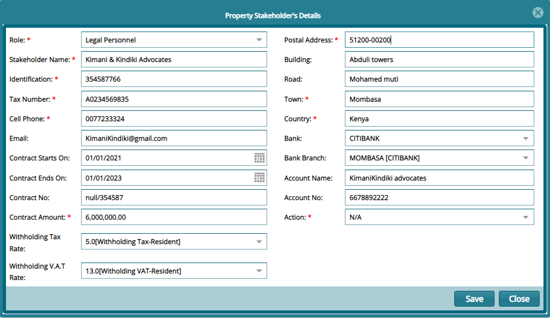Select the Tax Number input
This screenshot has width=550, height=318.
click(x=174, y=99)
